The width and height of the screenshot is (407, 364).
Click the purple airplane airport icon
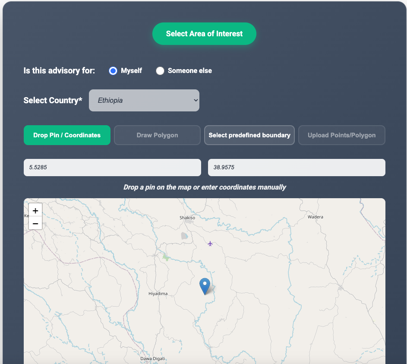(210, 244)
